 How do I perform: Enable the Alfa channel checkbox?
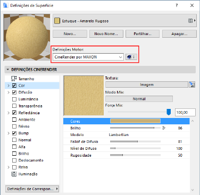click(14, 147)
